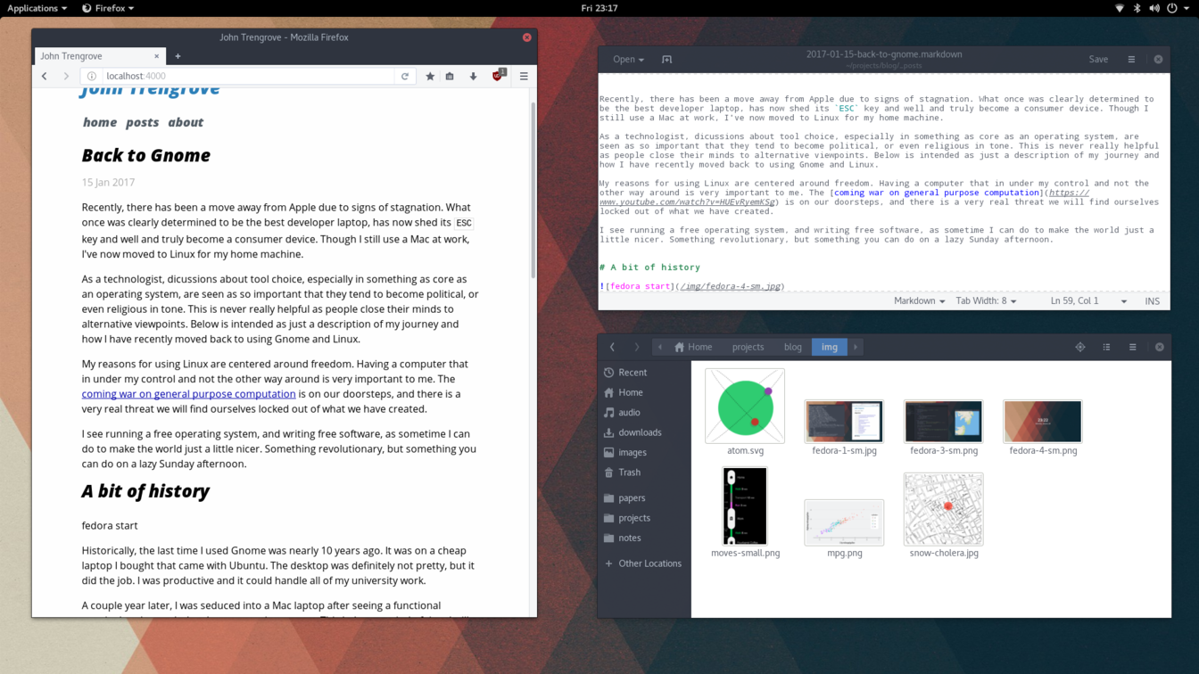Screen dimensions: 1199x674
Task: Open images folder in the sidebar
Action: tap(644, 453)
